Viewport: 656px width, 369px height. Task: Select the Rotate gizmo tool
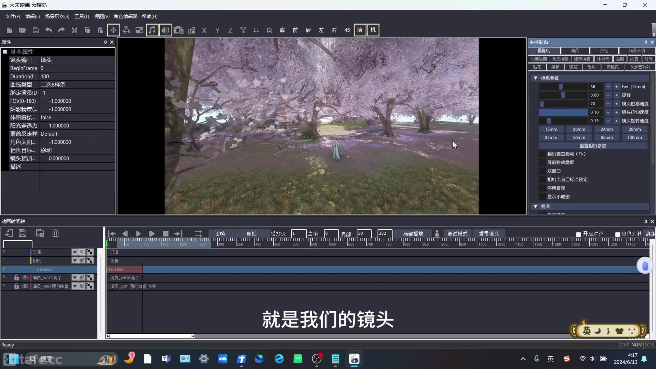[x=126, y=30]
